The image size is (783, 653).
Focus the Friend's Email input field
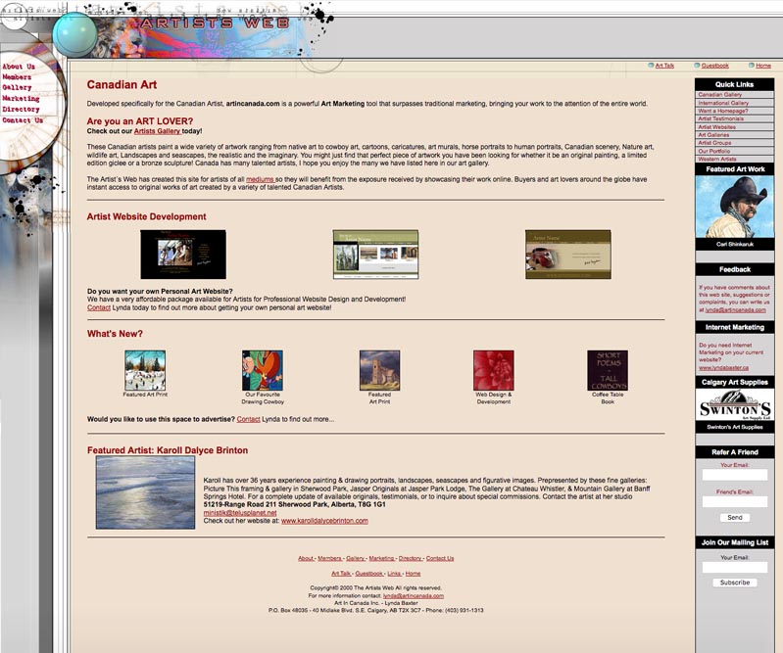[x=734, y=501]
